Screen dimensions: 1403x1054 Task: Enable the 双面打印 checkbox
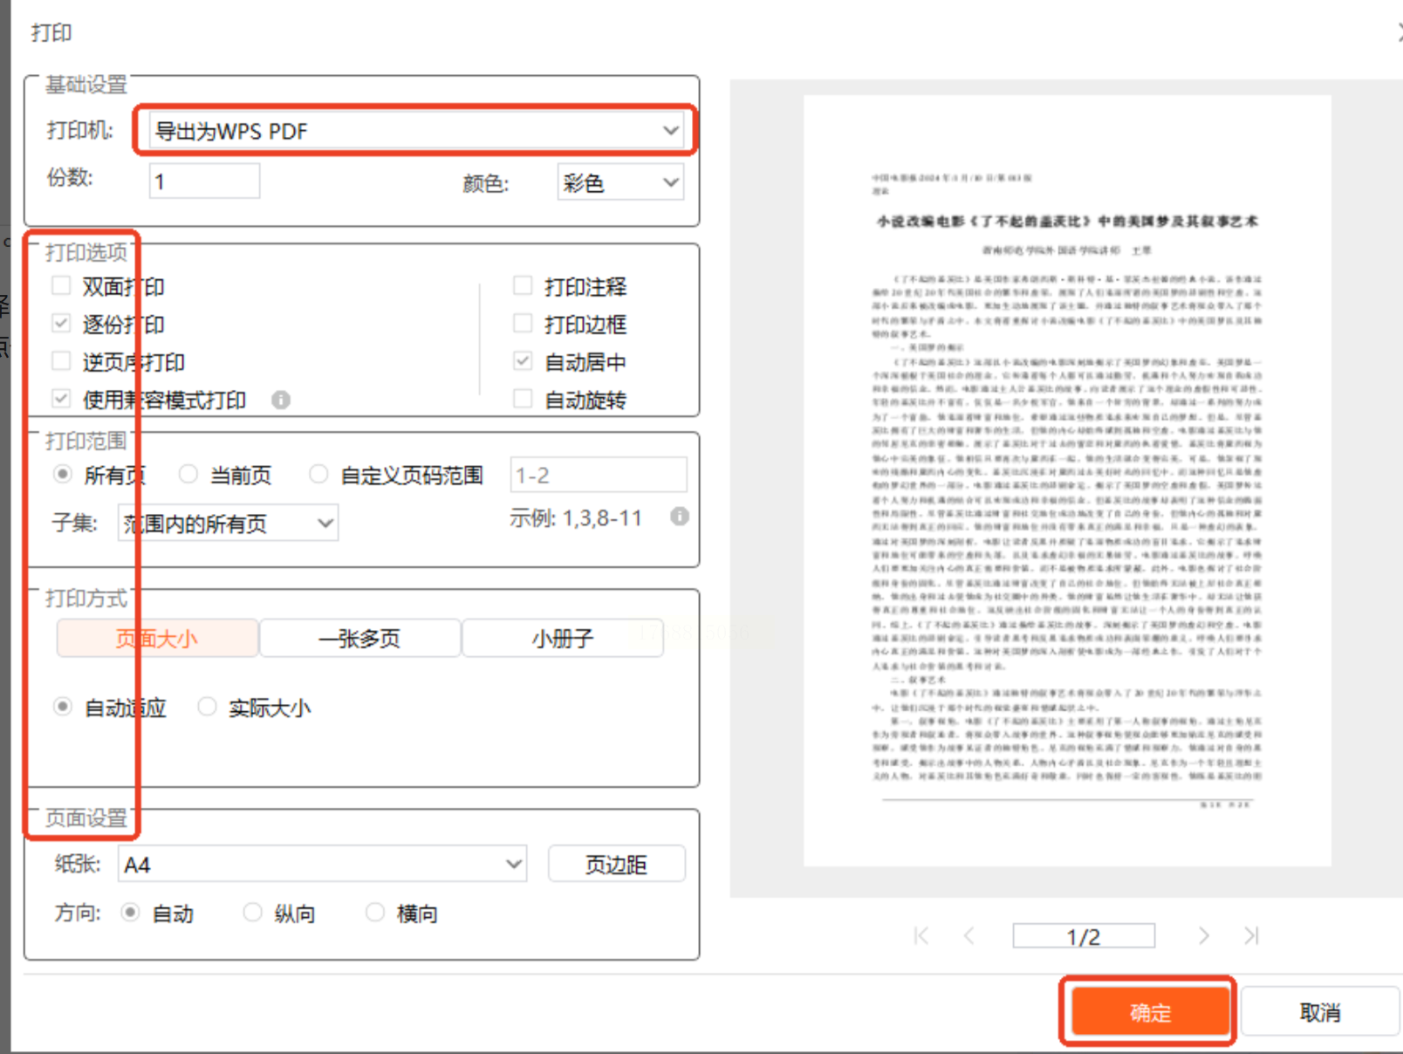[62, 286]
